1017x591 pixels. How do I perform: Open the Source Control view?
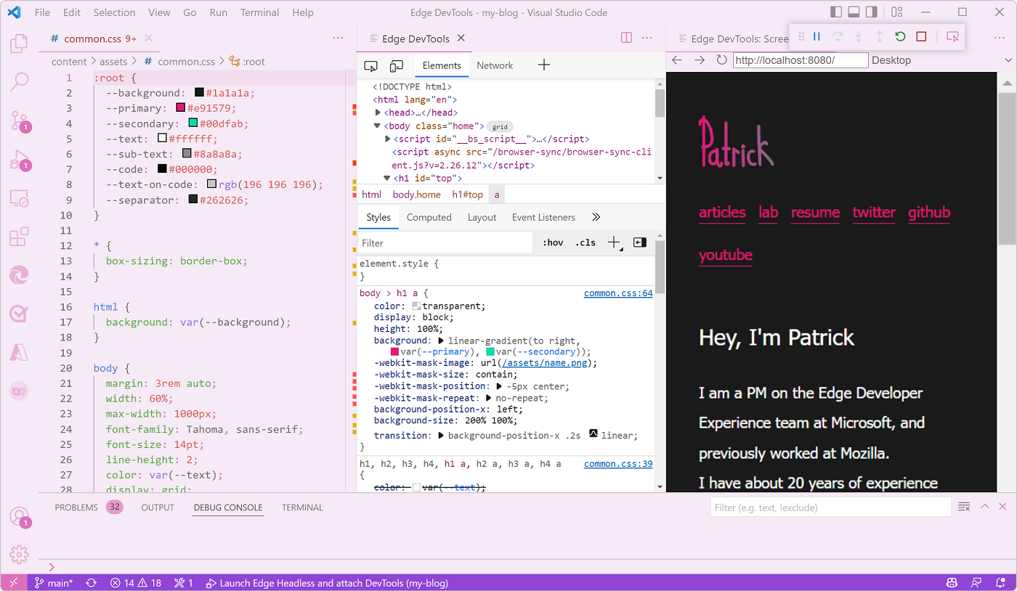click(x=19, y=120)
